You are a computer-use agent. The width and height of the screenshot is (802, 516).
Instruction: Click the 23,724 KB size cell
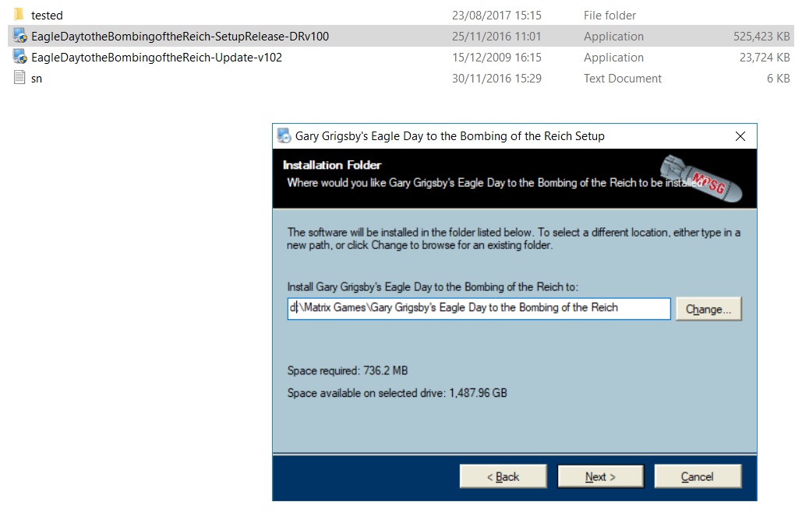(x=765, y=58)
